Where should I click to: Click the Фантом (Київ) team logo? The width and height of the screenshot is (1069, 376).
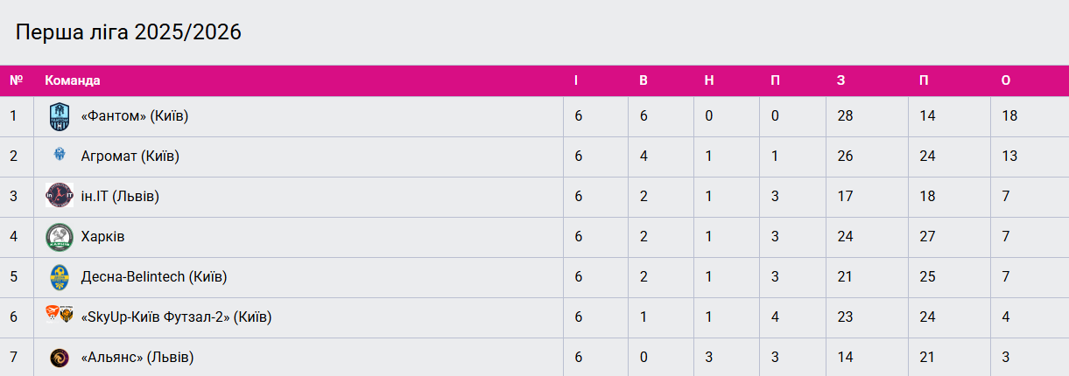59,116
